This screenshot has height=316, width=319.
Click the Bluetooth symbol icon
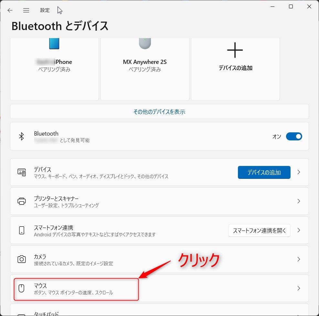coord(21,136)
